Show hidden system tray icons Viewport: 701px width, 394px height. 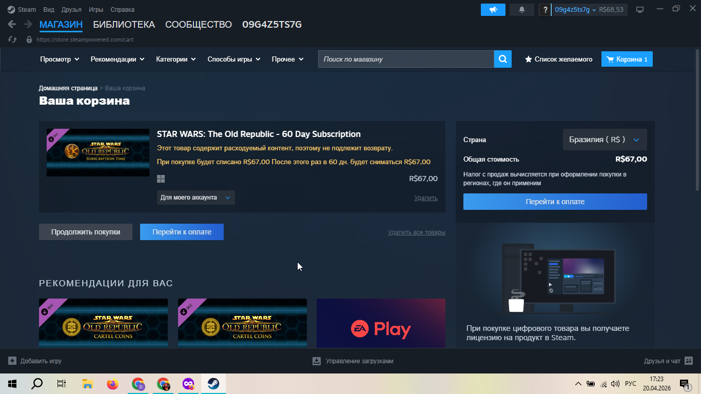tap(578, 384)
